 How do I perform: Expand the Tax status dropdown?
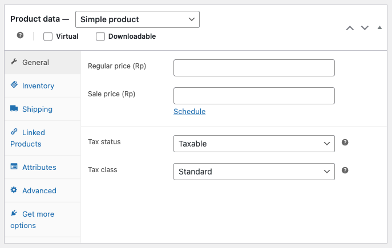pyautogui.click(x=254, y=144)
